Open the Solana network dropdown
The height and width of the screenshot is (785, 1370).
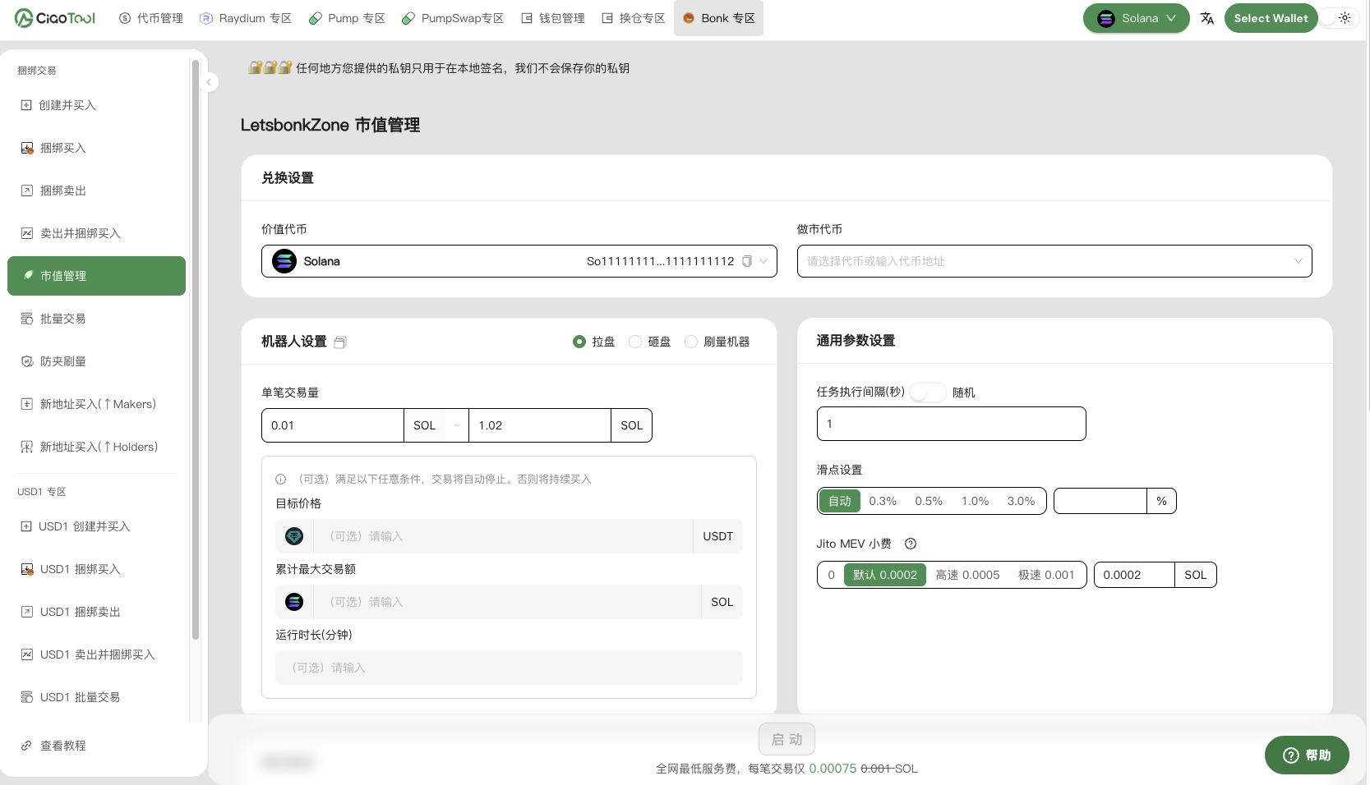(x=1136, y=18)
